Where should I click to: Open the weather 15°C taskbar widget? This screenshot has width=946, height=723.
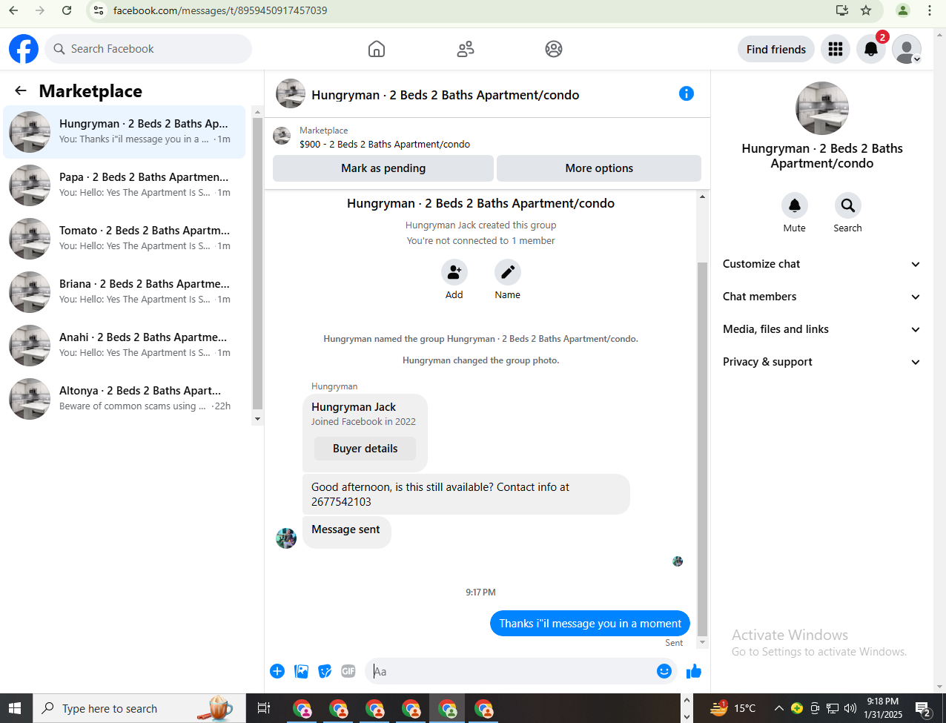point(732,708)
